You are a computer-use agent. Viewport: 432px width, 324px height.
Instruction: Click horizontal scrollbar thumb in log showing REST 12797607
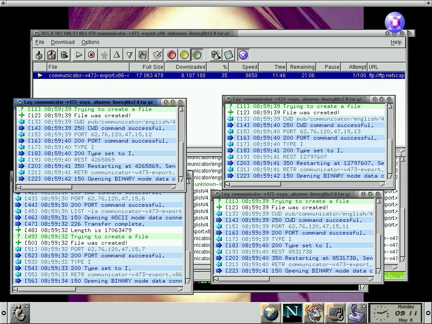[255, 184]
